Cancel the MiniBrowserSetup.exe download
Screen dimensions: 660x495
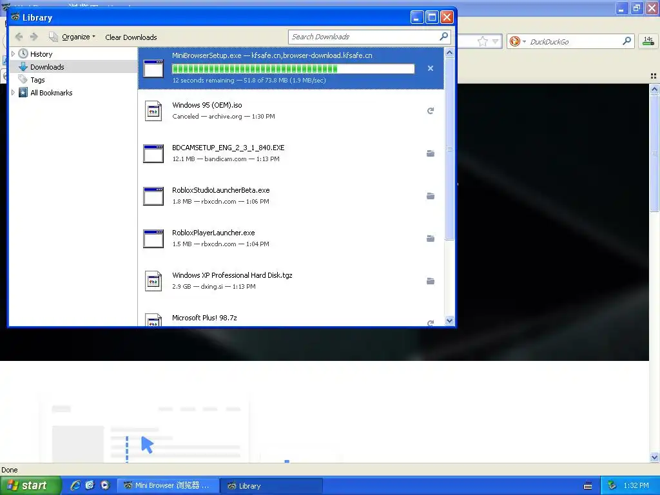click(430, 68)
